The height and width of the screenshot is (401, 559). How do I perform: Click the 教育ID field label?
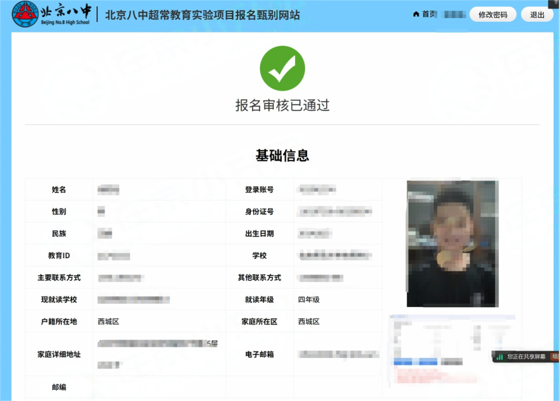[59, 256]
